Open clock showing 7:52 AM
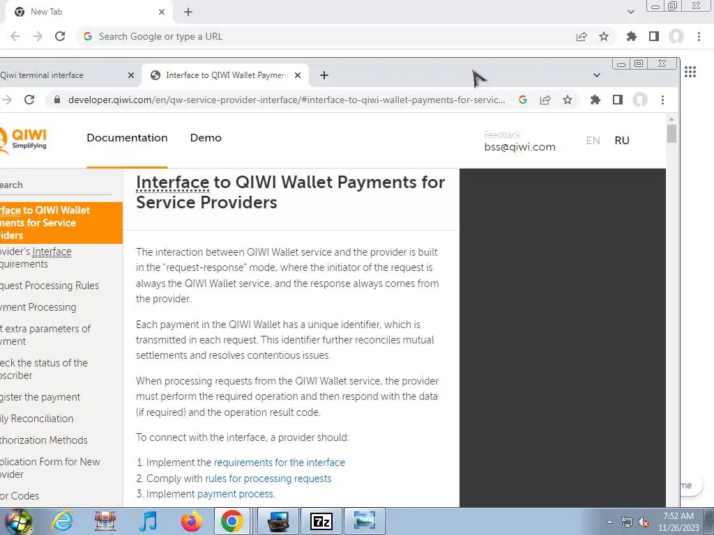This screenshot has height=535, width=714. (678, 522)
